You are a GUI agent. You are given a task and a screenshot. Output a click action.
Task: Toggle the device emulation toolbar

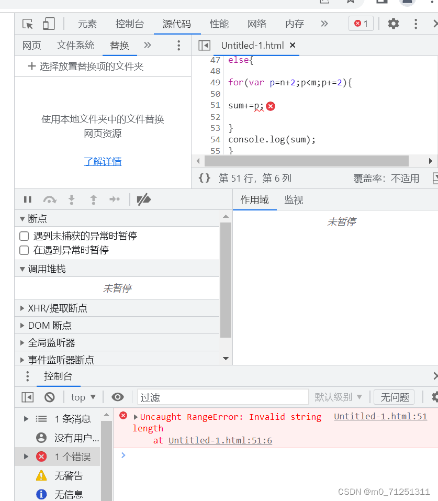pyautogui.click(x=48, y=24)
